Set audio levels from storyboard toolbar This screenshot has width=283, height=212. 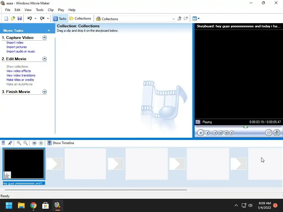(x=3, y=143)
